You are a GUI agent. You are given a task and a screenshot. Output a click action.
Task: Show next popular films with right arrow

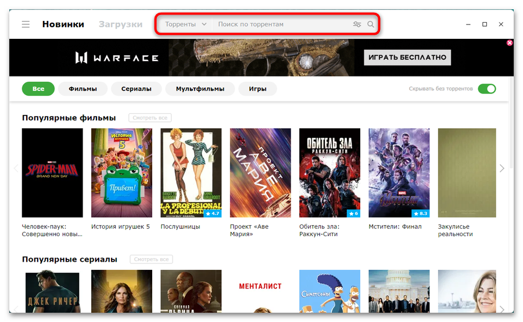[501, 168]
